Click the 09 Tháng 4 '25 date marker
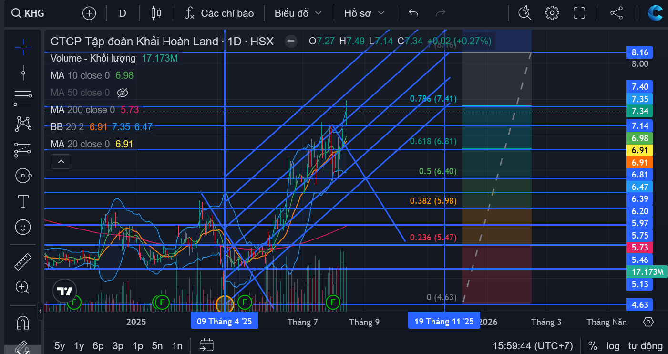This screenshot has width=668, height=354. click(224, 322)
